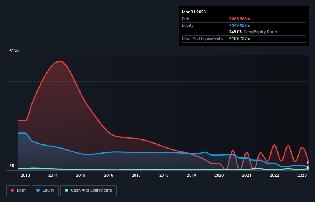Screen dimensions: 315x202
Task: Click the ₹189.737m cash value
Action: click(x=240, y=38)
